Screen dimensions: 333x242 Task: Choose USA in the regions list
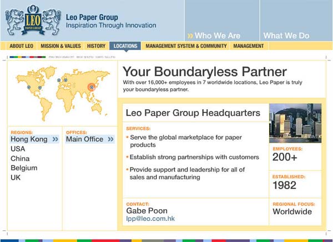click(x=18, y=149)
